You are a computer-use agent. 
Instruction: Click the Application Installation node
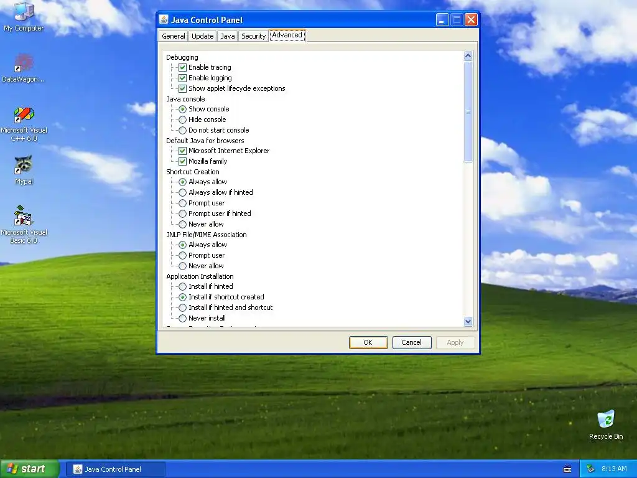point(200,276)
